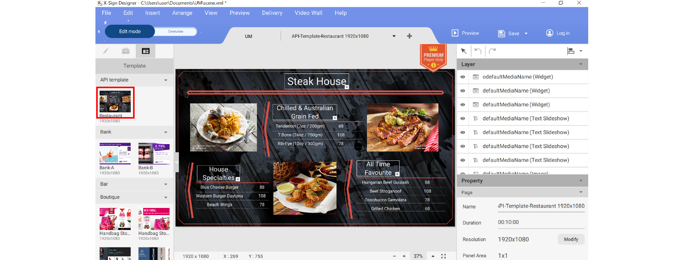This screenshot has height=260, width=673.
Task: Select the Bank-A template thumbnail
Action: tap(115, 154)
